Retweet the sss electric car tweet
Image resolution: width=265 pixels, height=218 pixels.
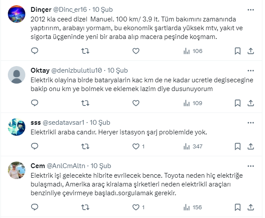(x=86, y=147)
